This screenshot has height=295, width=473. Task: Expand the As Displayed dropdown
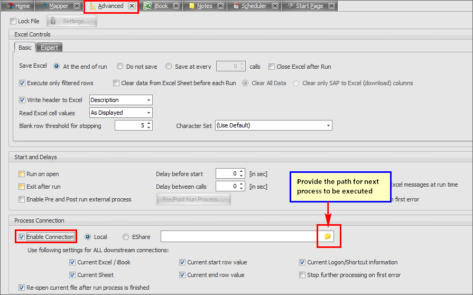(149, 113)
